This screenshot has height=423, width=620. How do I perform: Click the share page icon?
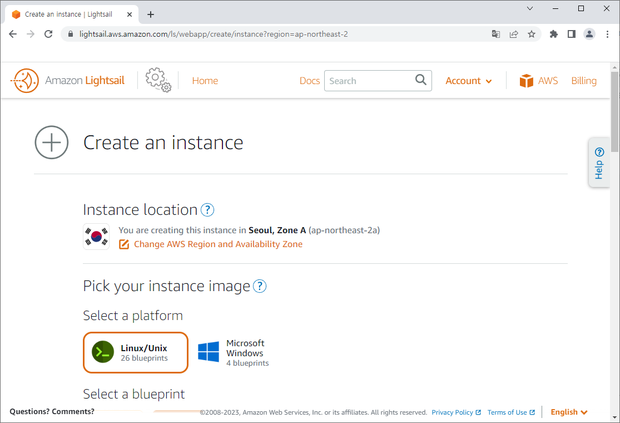(x=514, y=34)
